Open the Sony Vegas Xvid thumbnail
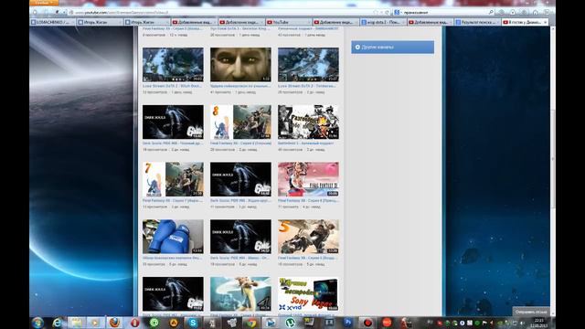 pos(308,294)
